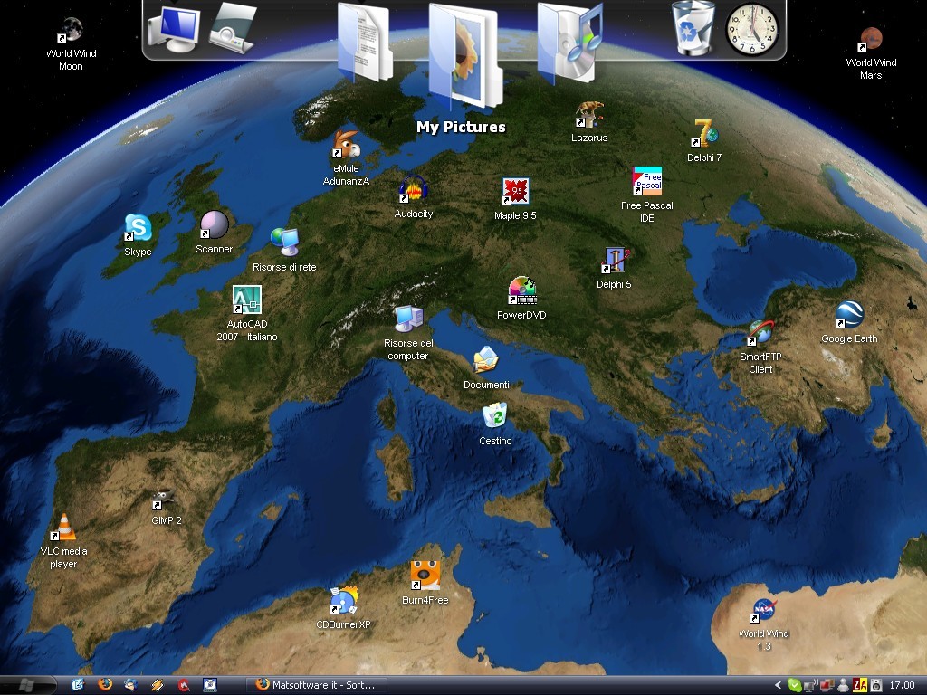Viewport: 927px width, 695px height.
Task: Open the Documenti folder icon
Action: 486,367
